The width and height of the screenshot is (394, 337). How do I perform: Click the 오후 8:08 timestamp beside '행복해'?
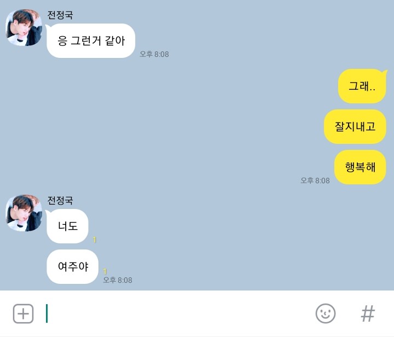click(x=315, y=181)
